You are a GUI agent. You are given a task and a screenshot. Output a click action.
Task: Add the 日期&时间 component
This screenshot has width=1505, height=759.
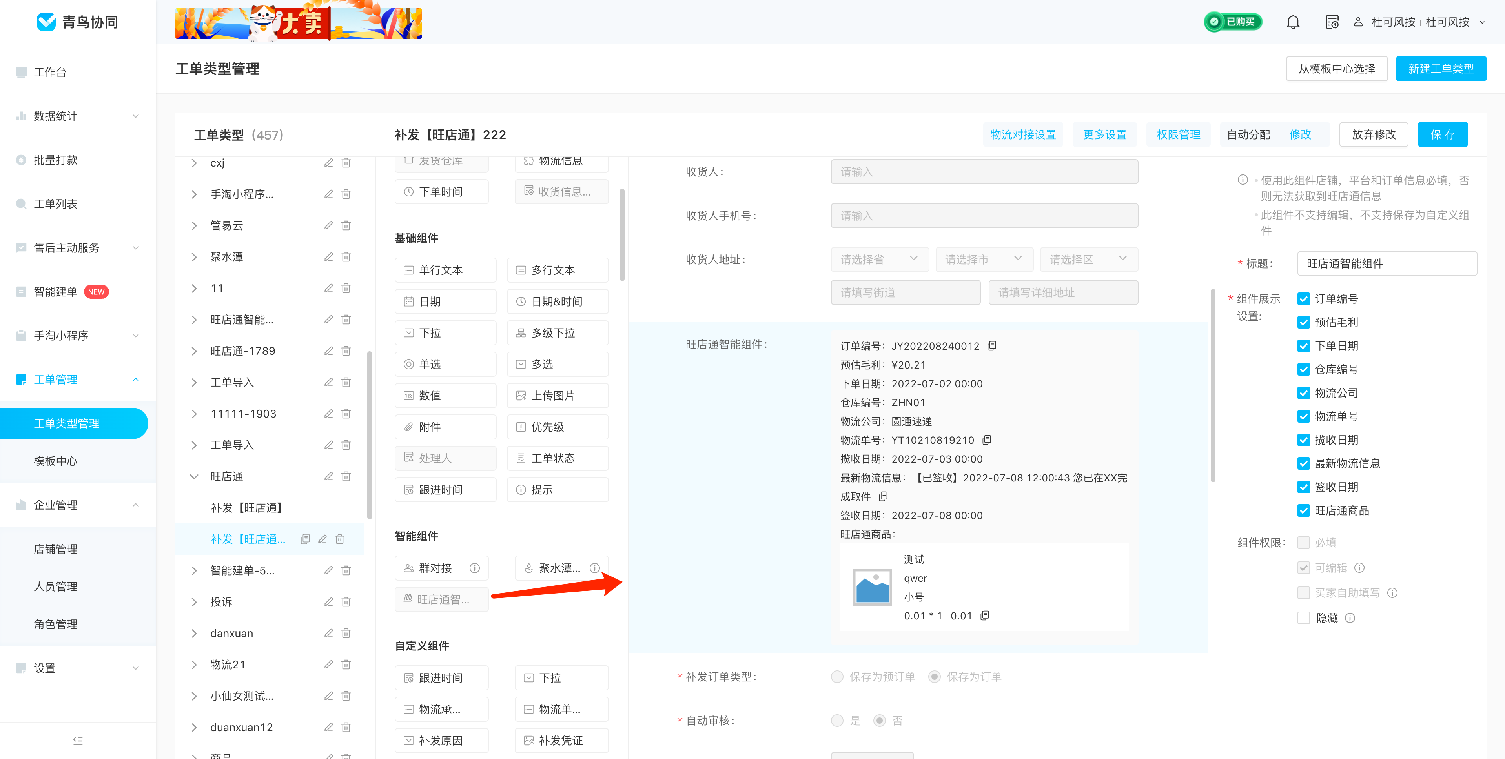tap(558, 301)
